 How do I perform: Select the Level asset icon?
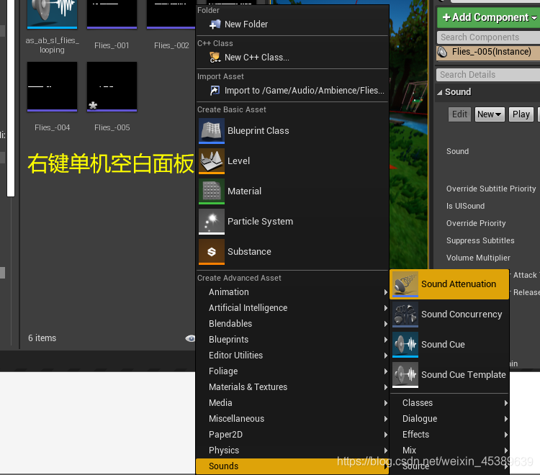(212, 161)
